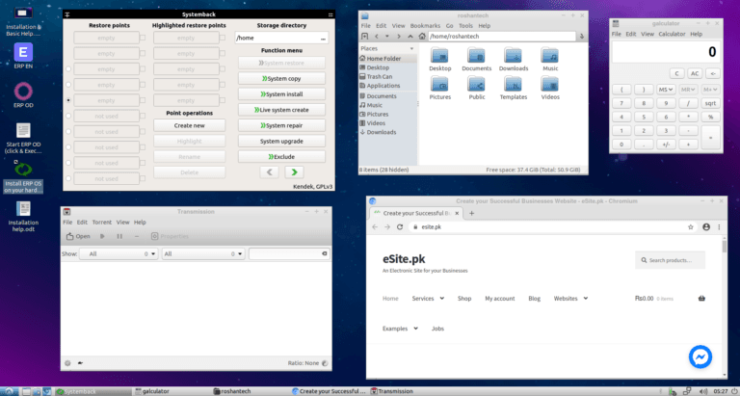Open the Tools menu in file manager
The width and height of the screenshot is (740, 396).
coord(465,26)
